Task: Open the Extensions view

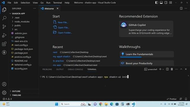Action: (4, 44)
